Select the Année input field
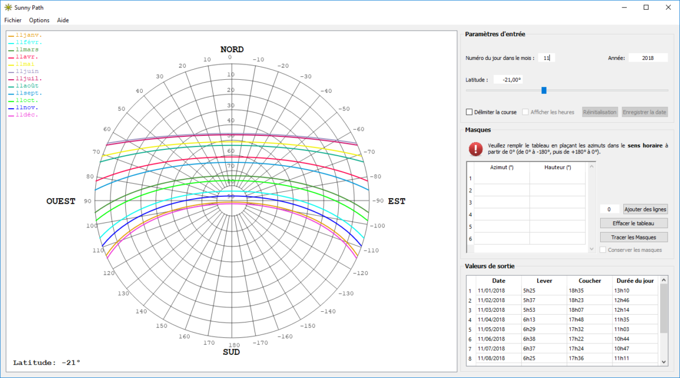This screenshot has height=378, width=680. [648, 58]
